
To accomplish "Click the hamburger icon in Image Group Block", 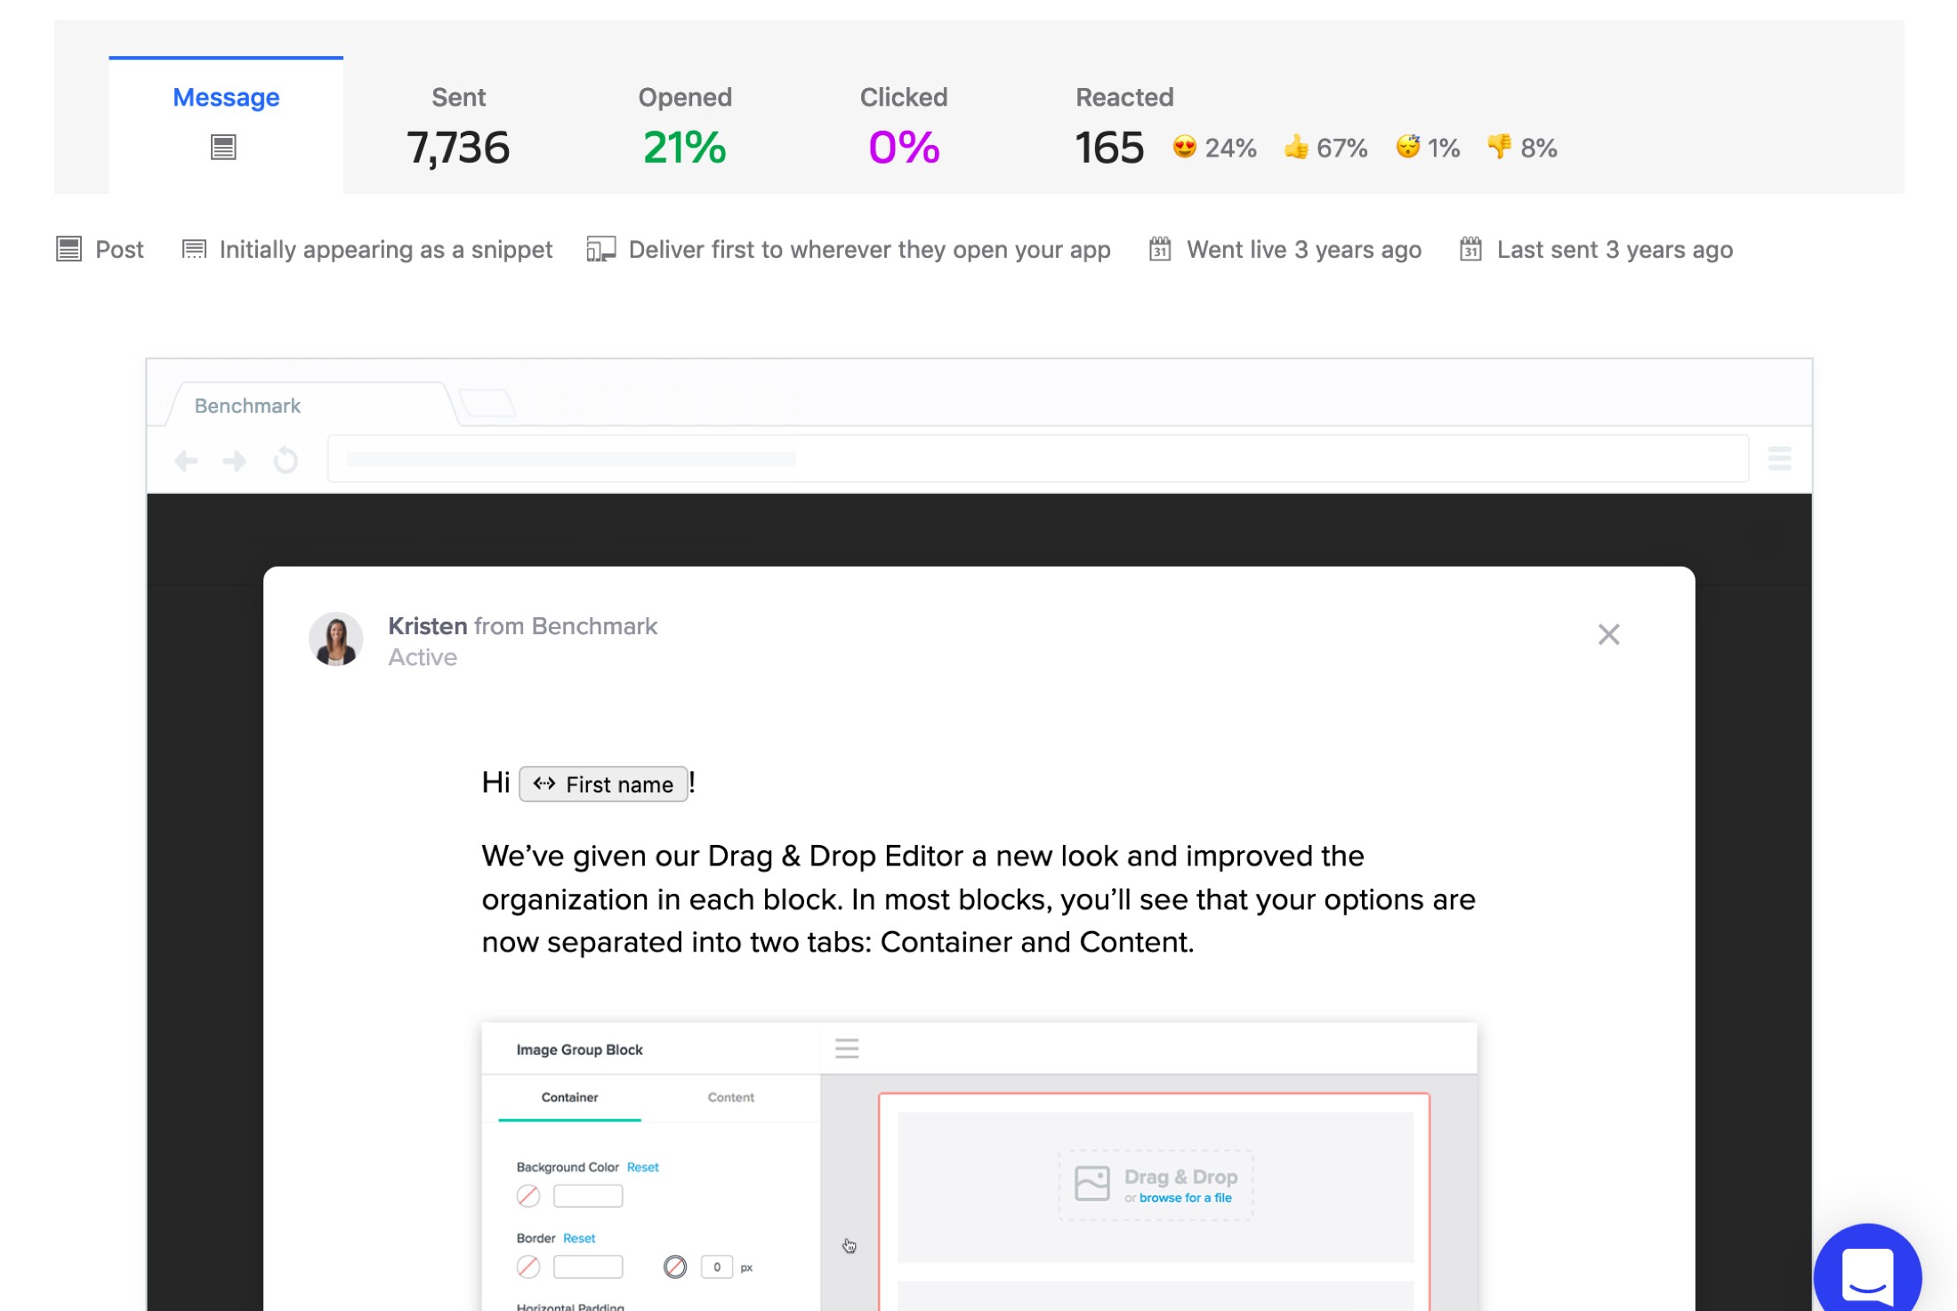I will [847, 1049].
